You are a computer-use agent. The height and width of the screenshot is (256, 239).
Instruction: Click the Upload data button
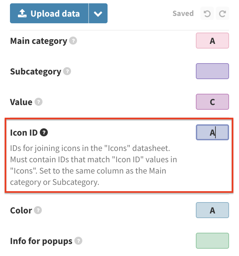click(49, 13)
